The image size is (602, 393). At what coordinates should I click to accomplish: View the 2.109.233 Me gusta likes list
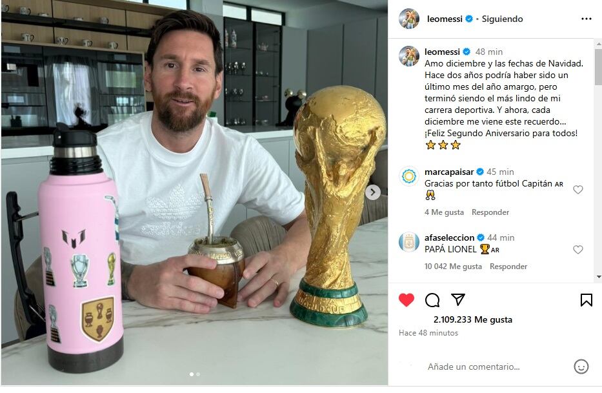pyautogui.click(x=472, y=319)
